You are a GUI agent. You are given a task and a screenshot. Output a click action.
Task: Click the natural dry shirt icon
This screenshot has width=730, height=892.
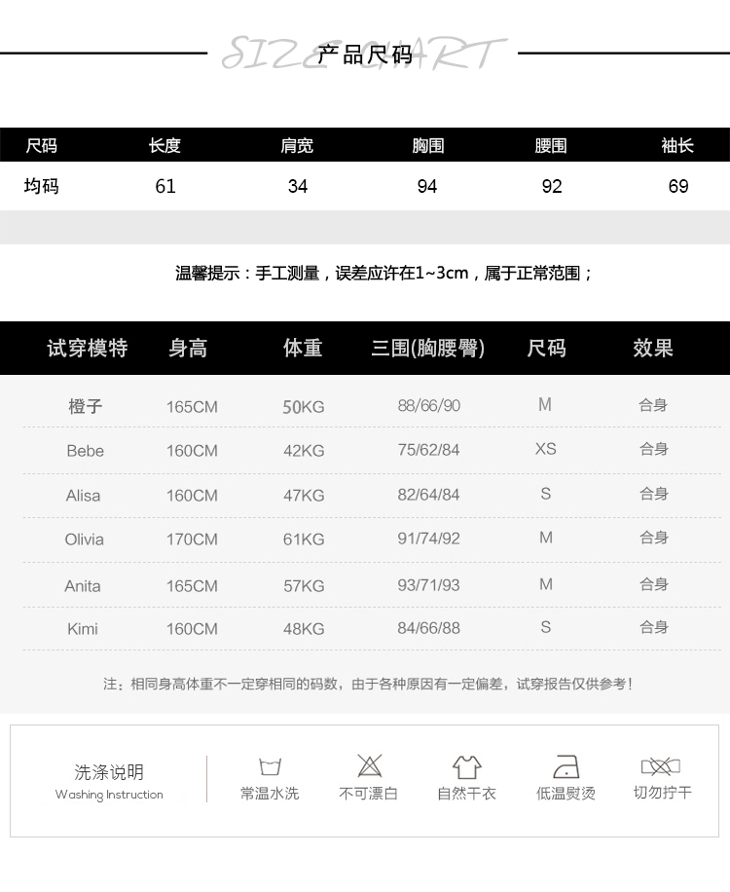pos(467,766)
